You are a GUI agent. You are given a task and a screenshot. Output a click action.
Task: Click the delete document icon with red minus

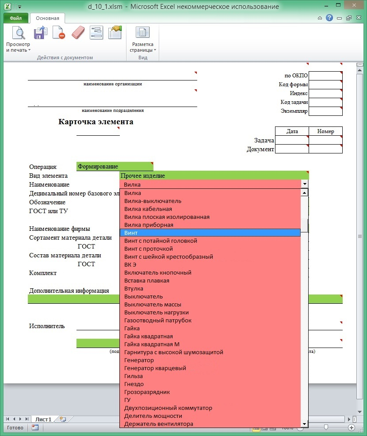pos(59,33)
